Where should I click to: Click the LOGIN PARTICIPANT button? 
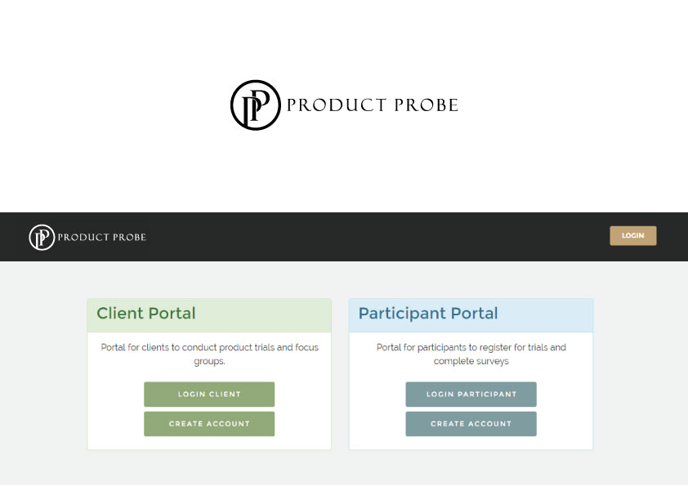click(471, 395)
